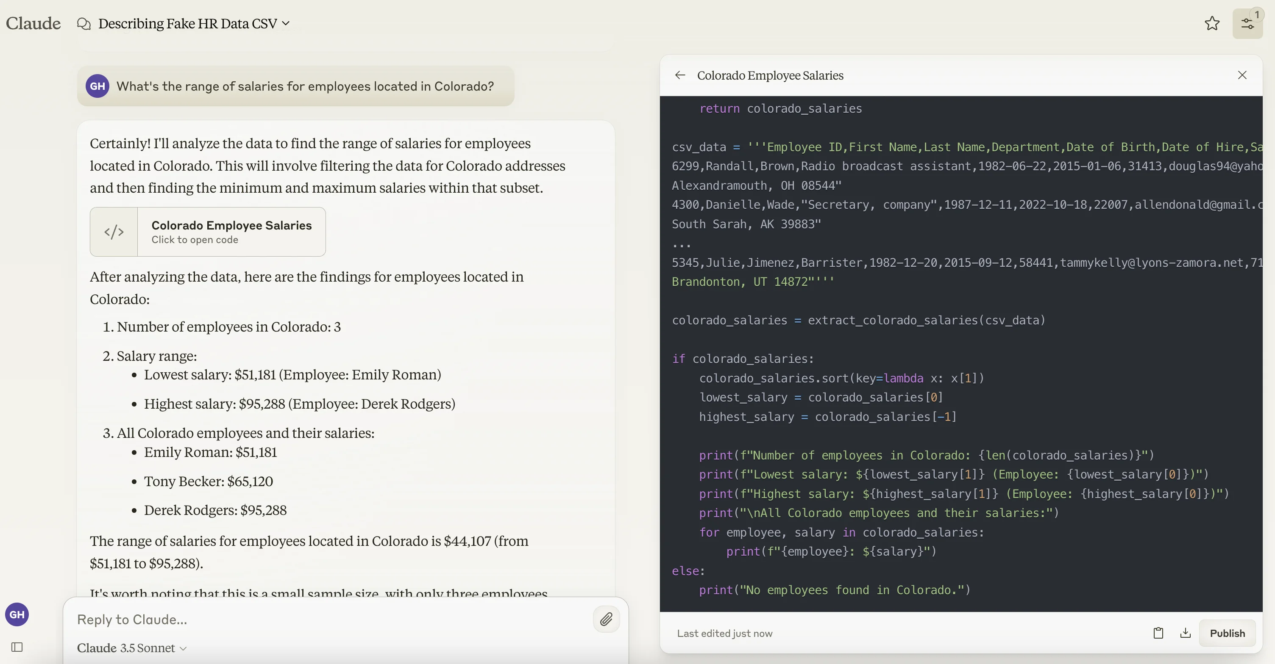This screenshot has width=1275, height=664.
Task: Publish the artifact
Action: click(1227, 633)
